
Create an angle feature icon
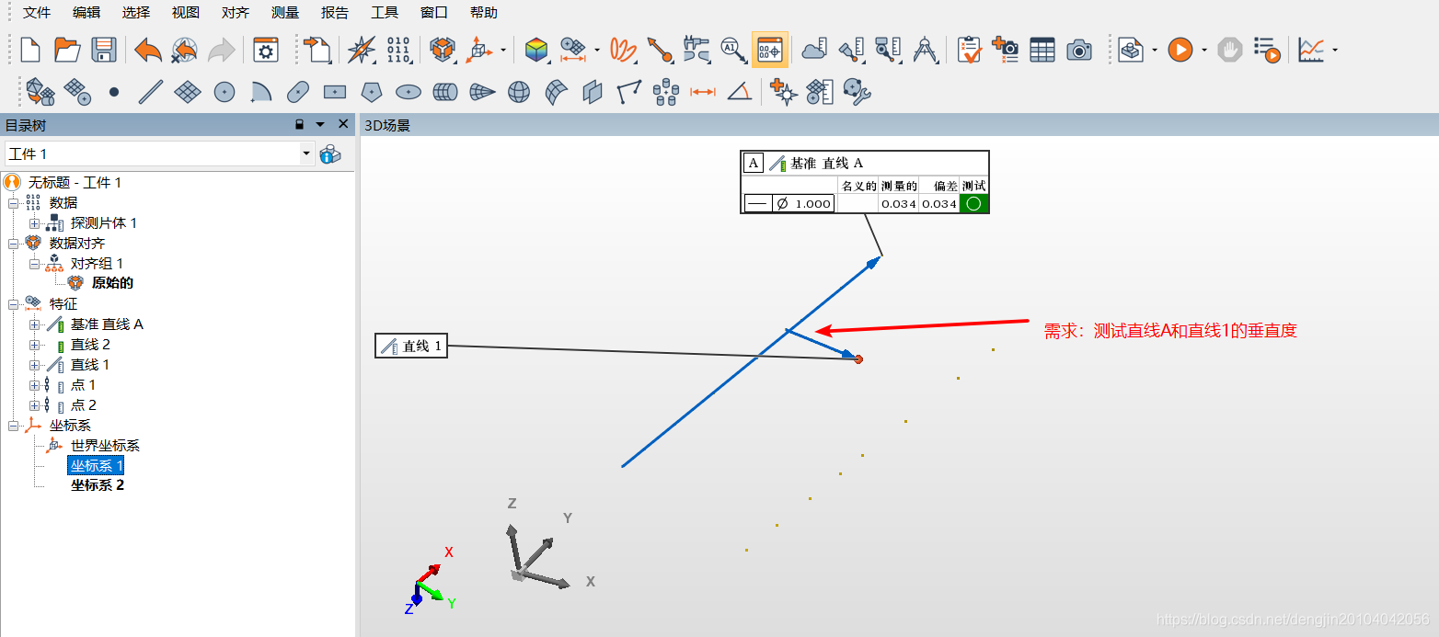click(739, 92)
